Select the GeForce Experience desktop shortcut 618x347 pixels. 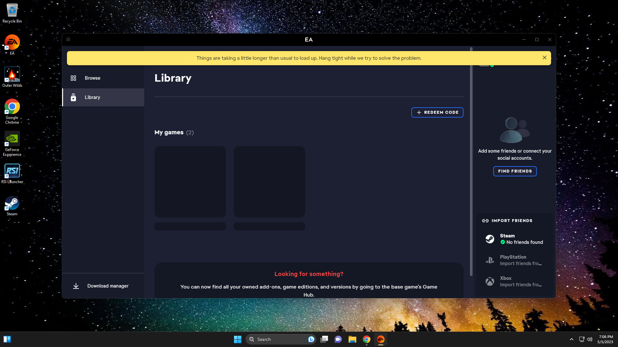12,144
